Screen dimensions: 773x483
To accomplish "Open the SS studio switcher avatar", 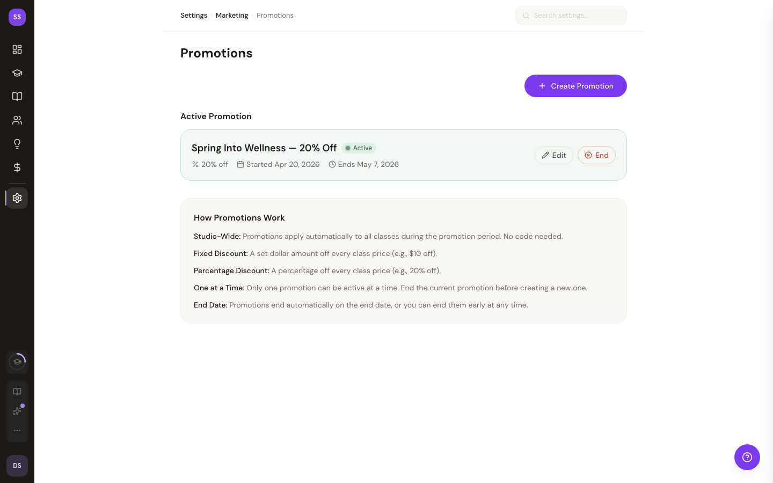I will point(17,17).
